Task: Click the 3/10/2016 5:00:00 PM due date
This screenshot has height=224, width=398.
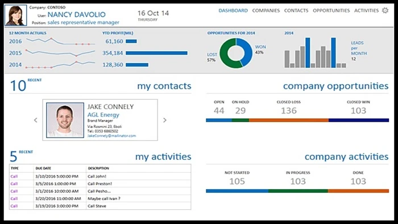Action: point(57,176)
